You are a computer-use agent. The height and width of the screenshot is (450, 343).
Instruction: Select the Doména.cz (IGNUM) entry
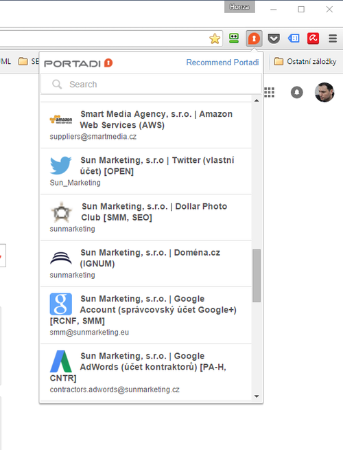point(146,264)
